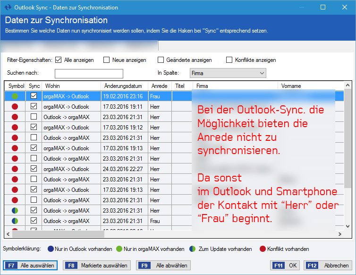Click red 'Konflikt vorhanden' legend dot

point(263,249)
